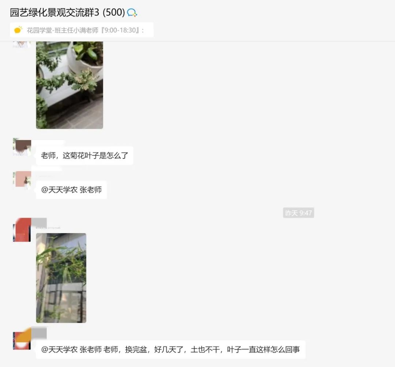
Task: Click the (500) member count in title
Action: tap(114, 12)
